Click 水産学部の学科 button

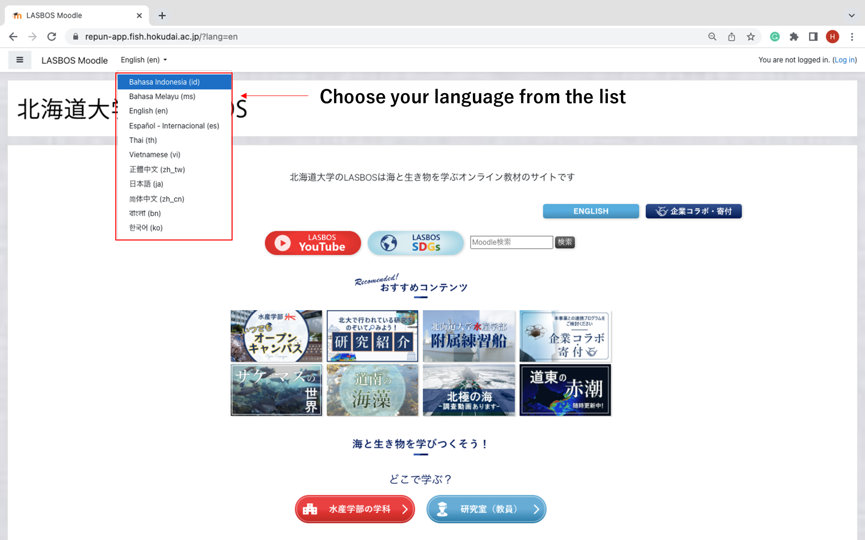[x=355, y=509]
